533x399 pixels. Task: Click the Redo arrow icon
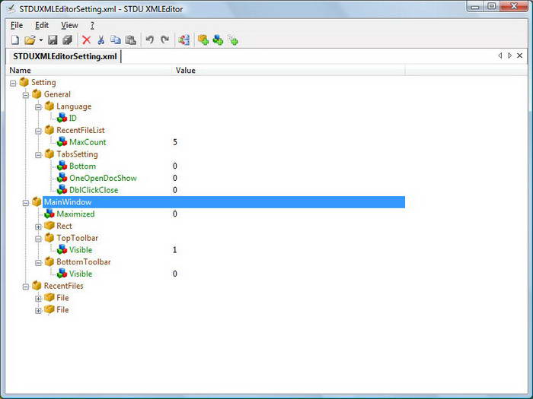coord(165,40)
